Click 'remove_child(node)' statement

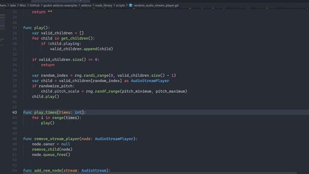[x=52, y=149]
